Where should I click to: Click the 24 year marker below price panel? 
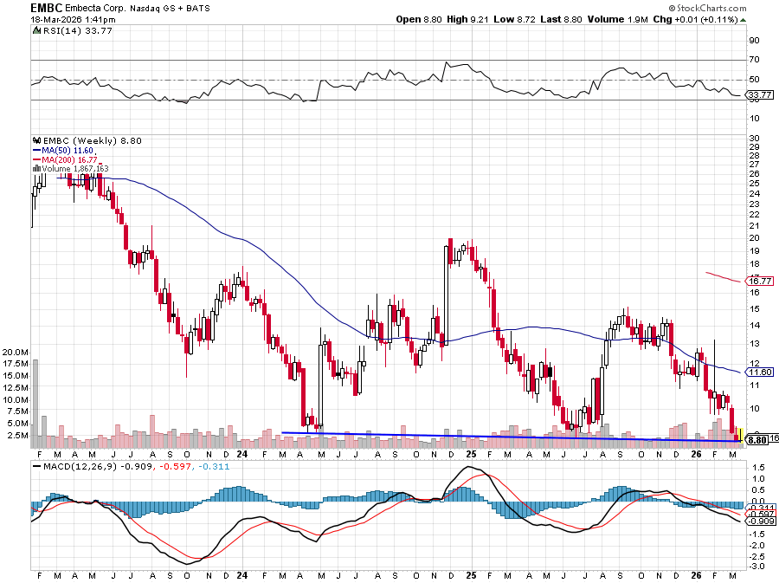242,454
